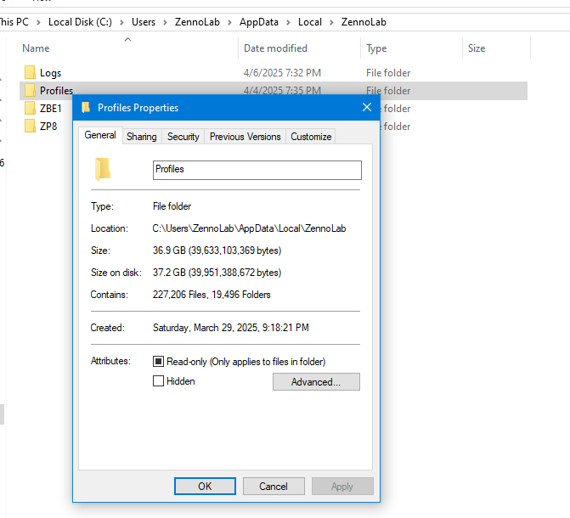The width and height of the screenshot is (570, 518).
Task: Click the Cancel button
Action: tap(274, 487)
